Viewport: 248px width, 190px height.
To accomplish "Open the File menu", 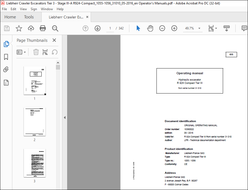I will pyautogui.click(x=4, y=9).
